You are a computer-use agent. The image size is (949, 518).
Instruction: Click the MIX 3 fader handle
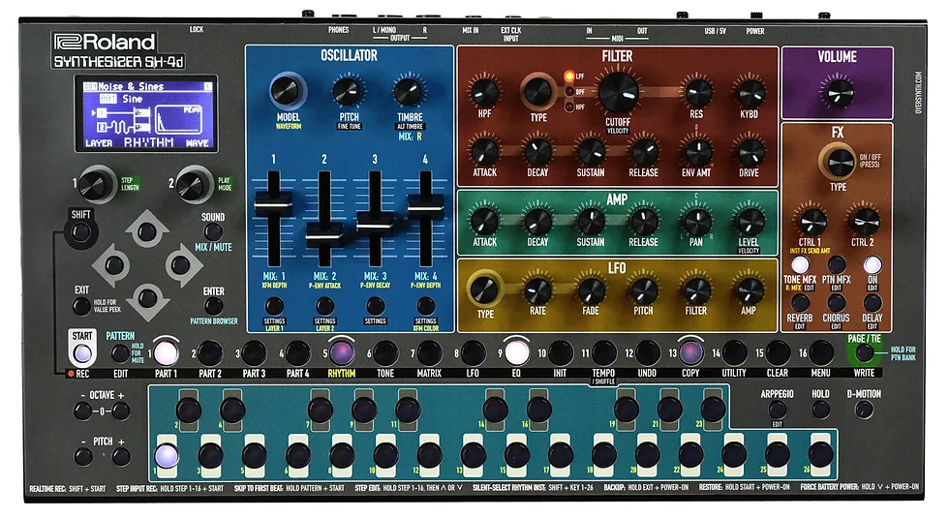[x=376, y=221]
